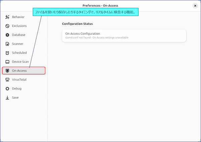201x142 pixels.
Task: Click the Scanner document-search icon
Action: [7, 44]
